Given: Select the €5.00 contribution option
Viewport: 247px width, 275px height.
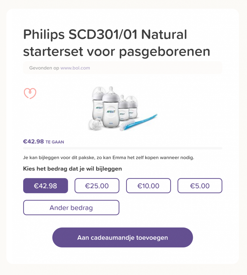Looking at the screenshot, I should 200,186.
